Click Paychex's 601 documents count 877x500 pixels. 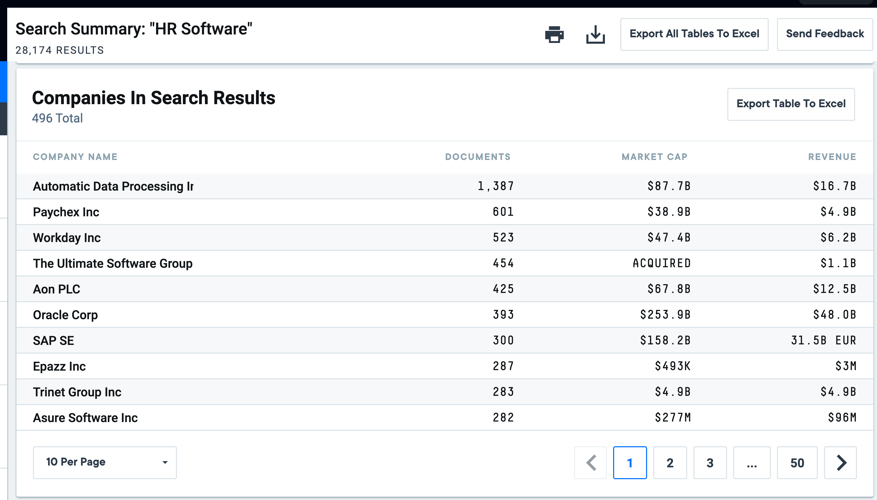(503, 212)
